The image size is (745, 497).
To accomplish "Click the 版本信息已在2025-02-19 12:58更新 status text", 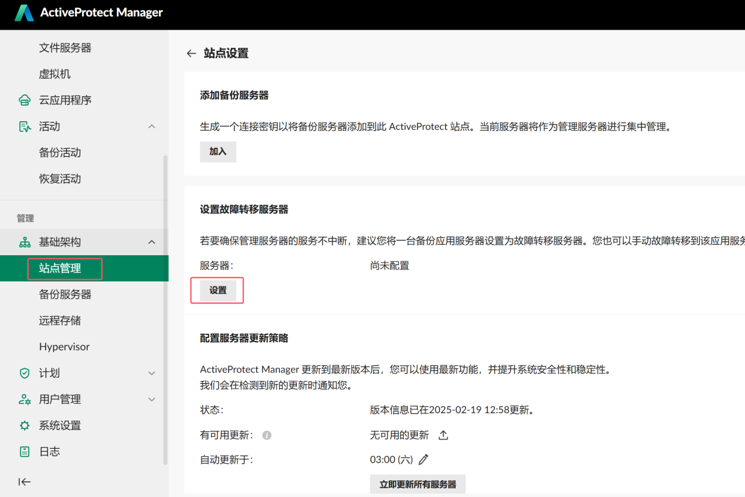I will (x=452, y=410).
